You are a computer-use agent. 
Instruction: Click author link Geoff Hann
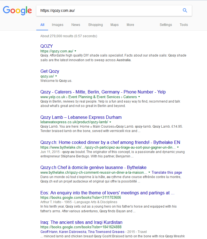49,232
